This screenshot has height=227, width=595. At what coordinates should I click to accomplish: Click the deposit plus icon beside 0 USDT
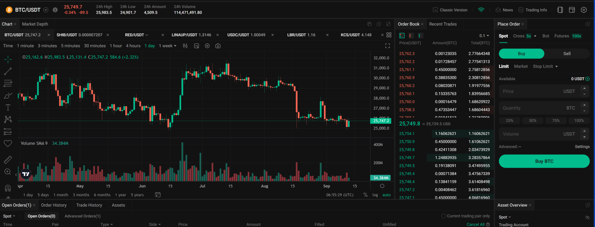pyautogui.click(x=588, y=79)
